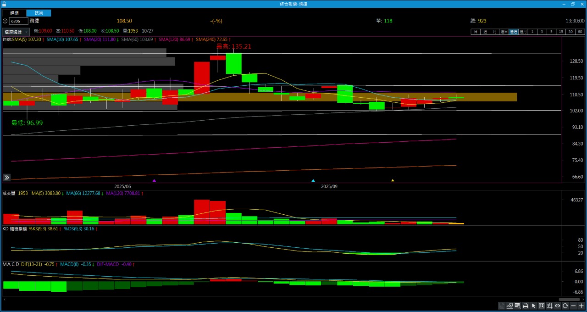Open the 還原週線 dropdown
Screen dimensions: 587x312
coord(16,32)
